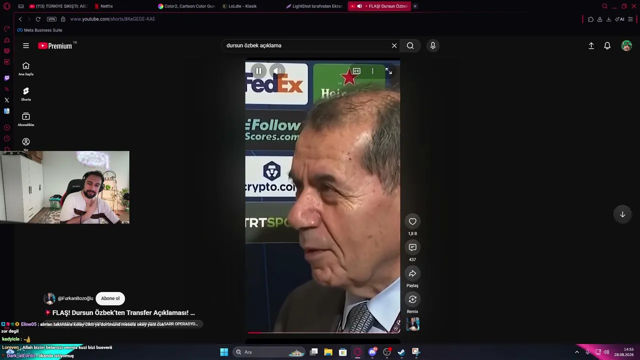The height and width of the screenshot is (360, 640).
Task: Reload the current page
Action: click(x=38, y=19)
